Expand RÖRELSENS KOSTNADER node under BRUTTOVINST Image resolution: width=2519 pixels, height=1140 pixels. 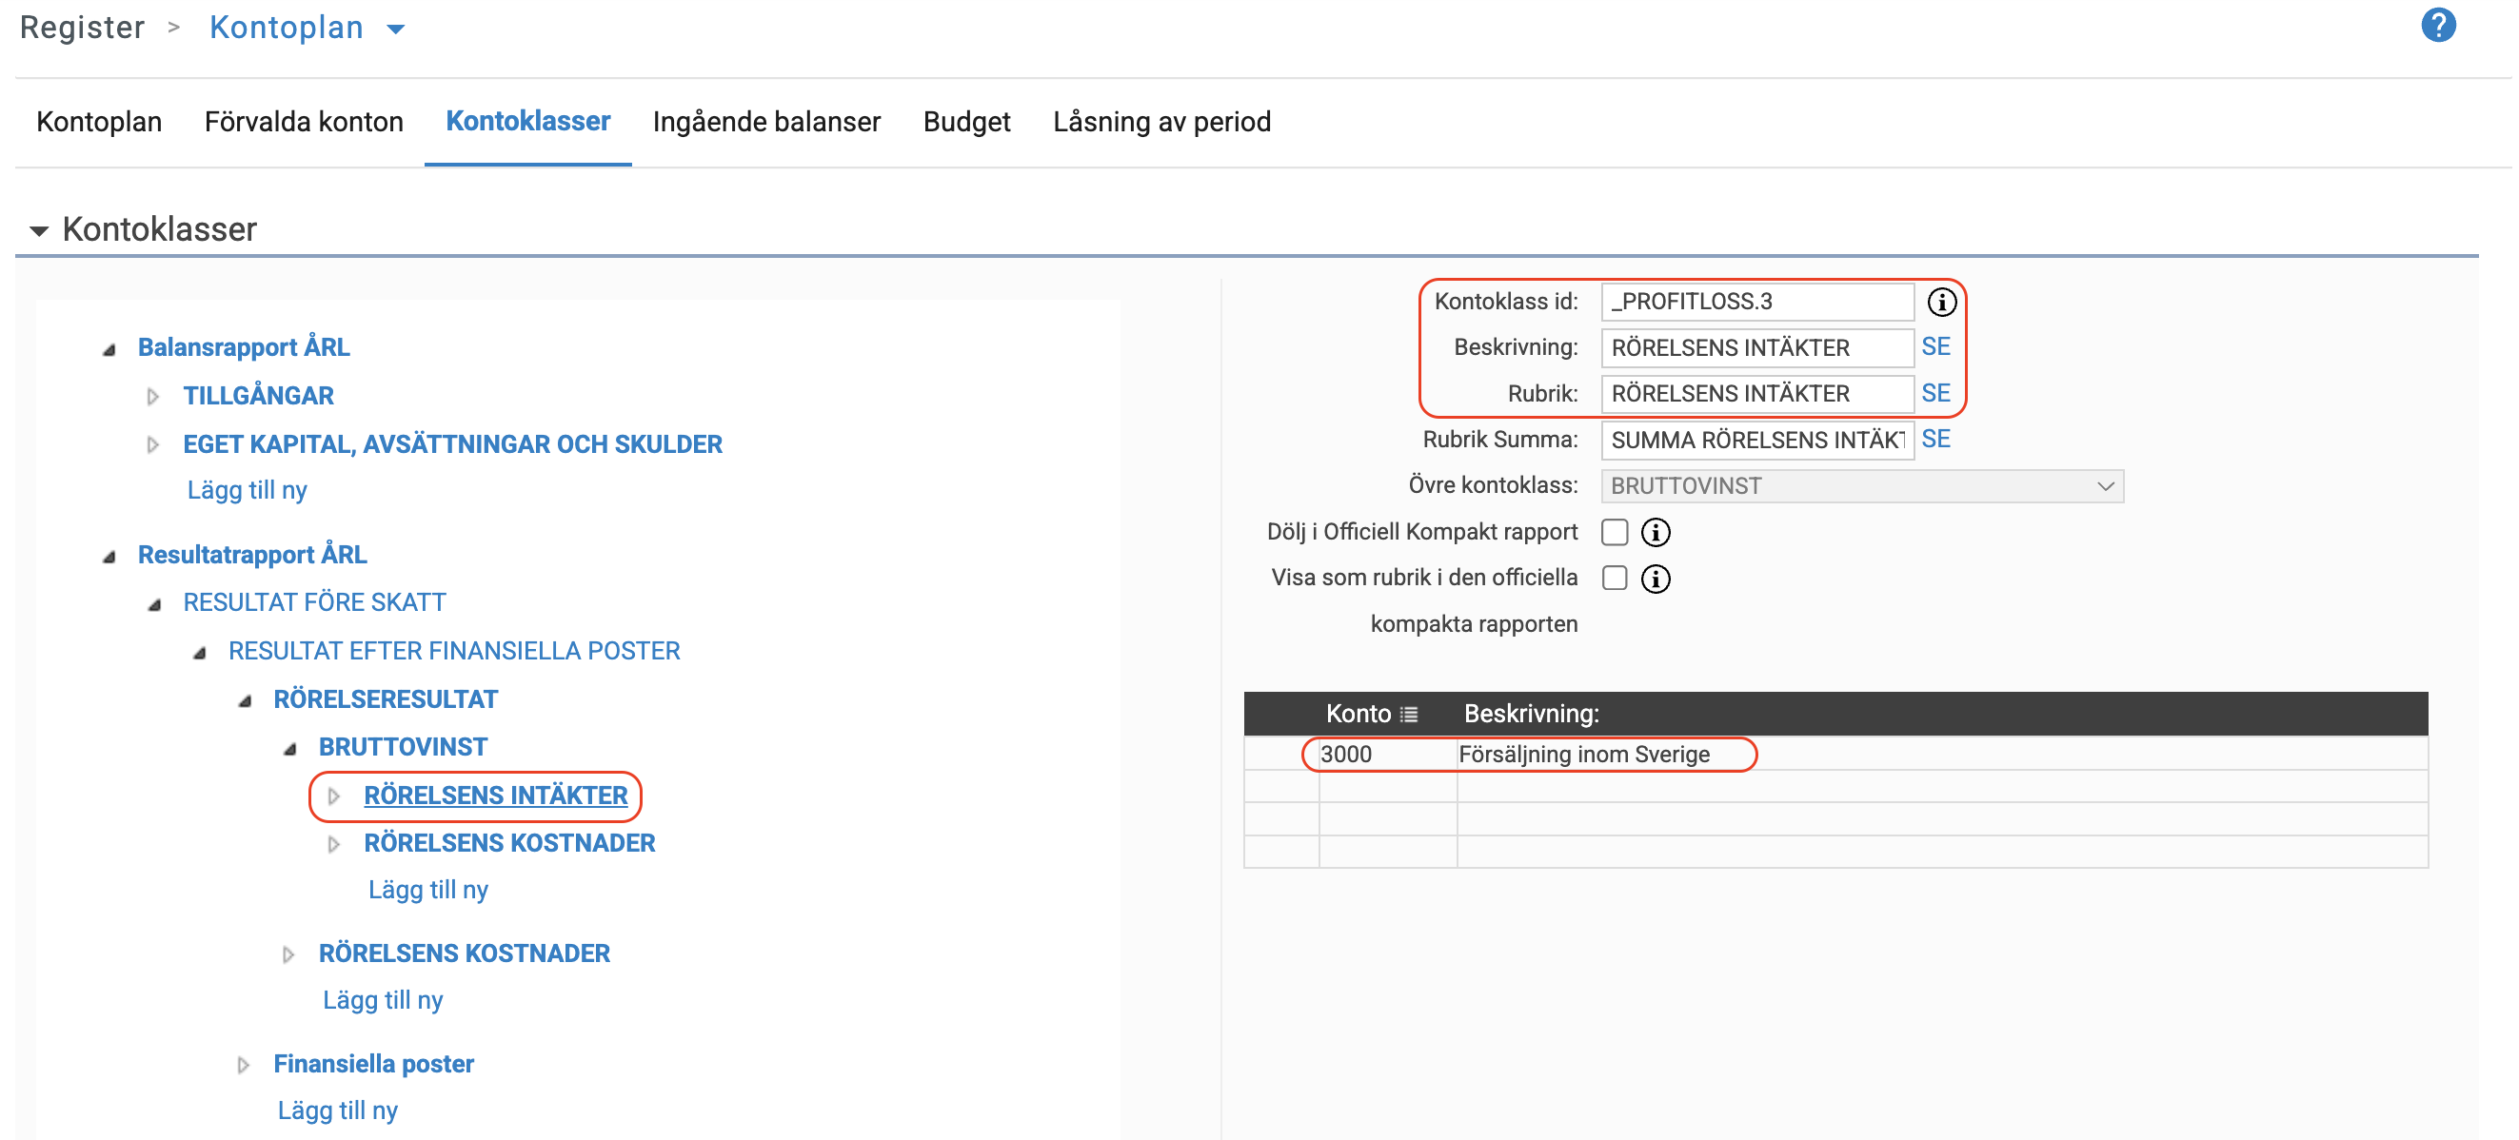[x=333, y=845]
